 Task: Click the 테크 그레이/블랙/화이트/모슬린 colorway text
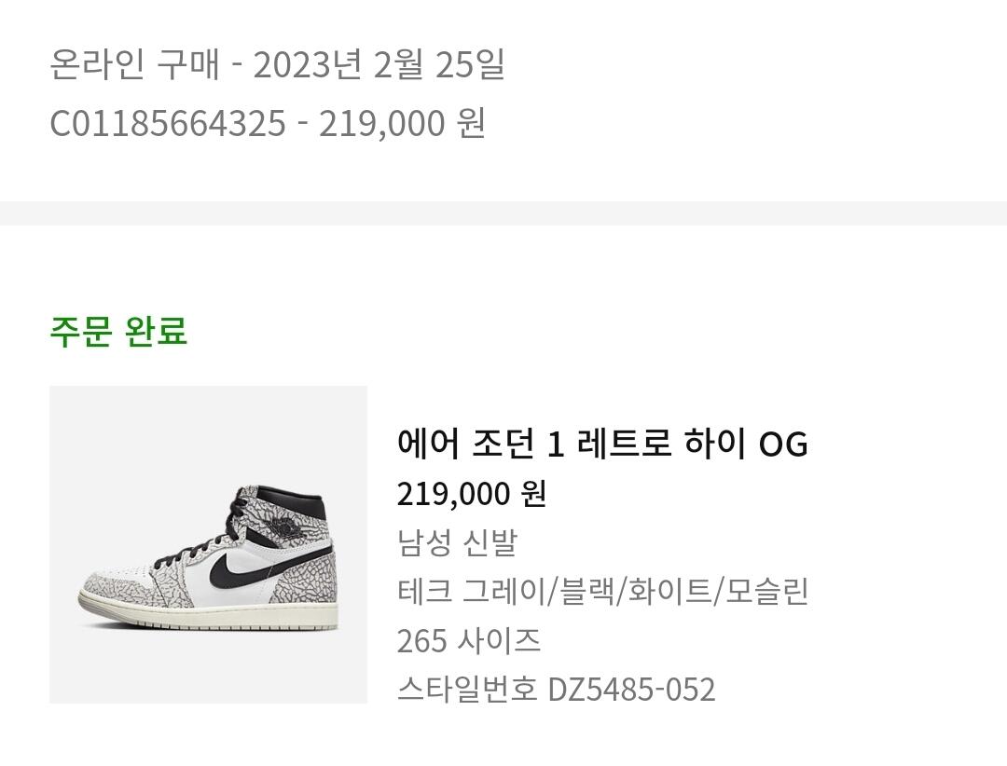click(x=602, y=592)
